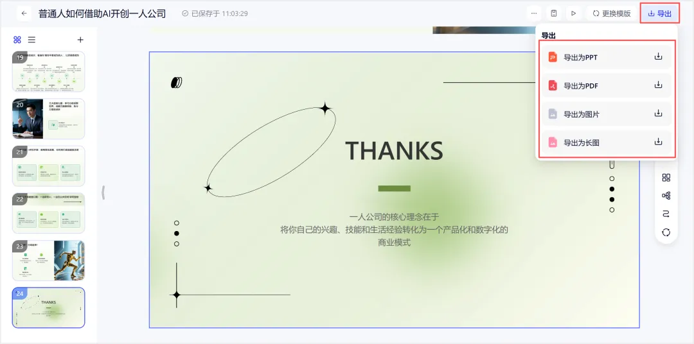Select slide 23 thumbnail with golden runner
The image size is (694, 344).
(x=48, y=261)
